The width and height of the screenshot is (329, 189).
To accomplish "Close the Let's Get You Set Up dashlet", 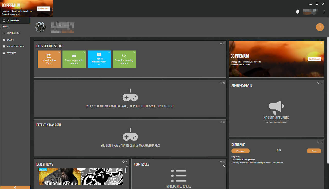I will point(224,43).
